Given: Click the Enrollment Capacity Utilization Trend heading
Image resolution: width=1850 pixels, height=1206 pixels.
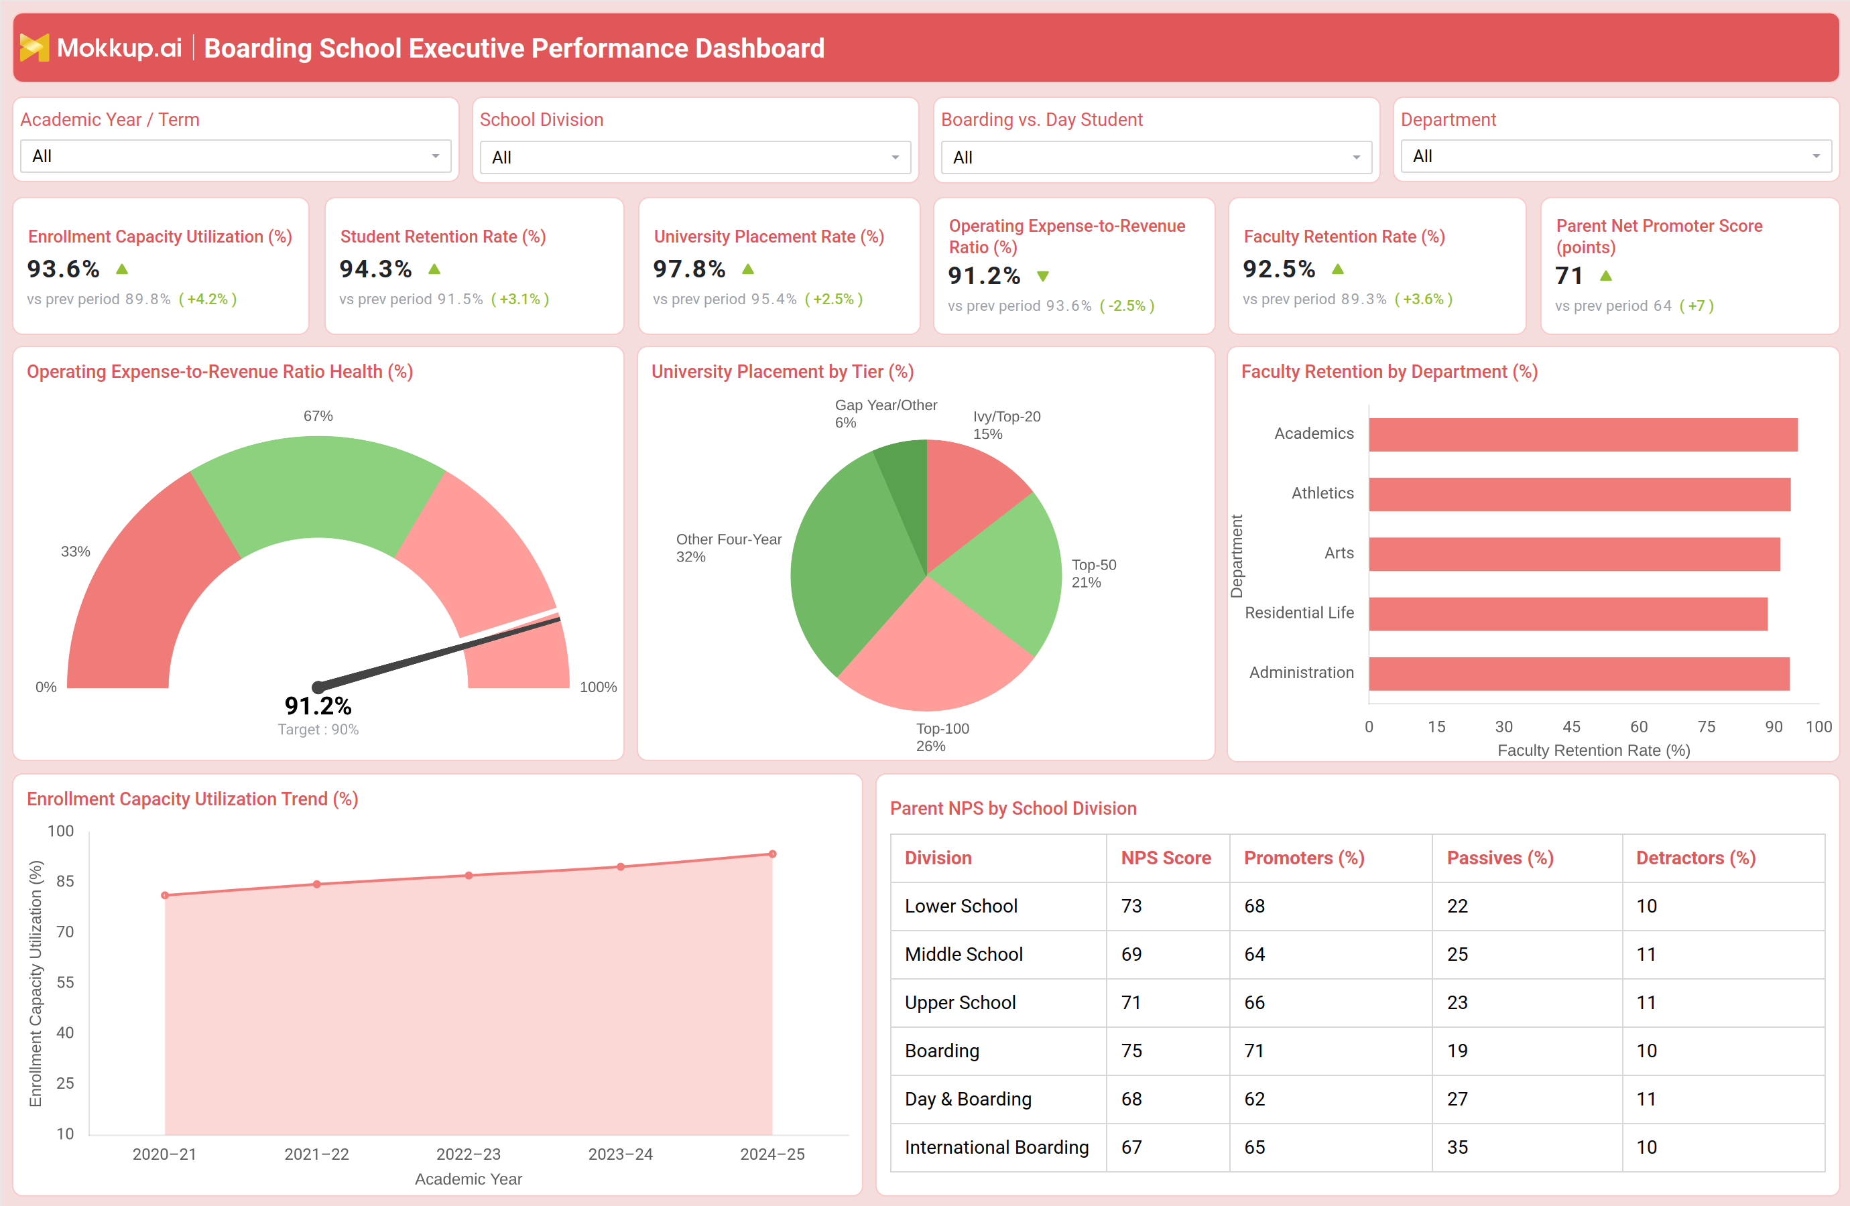Looking at the screenshot, I should [x=193, y=799].
